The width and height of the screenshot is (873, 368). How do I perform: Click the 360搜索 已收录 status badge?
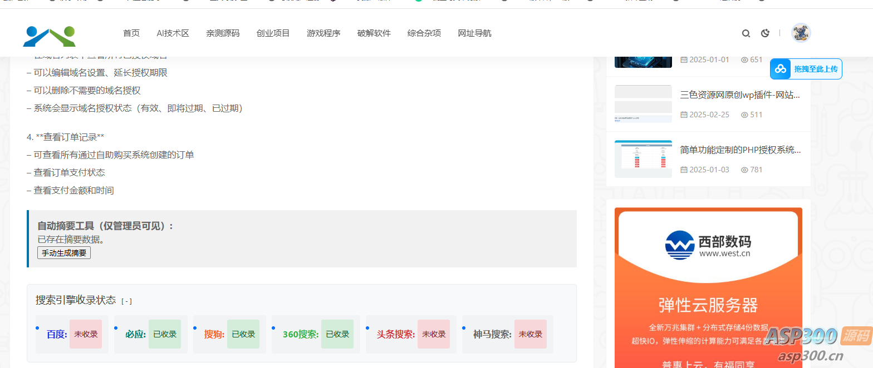pyautogui.click(x=337, y=334)
